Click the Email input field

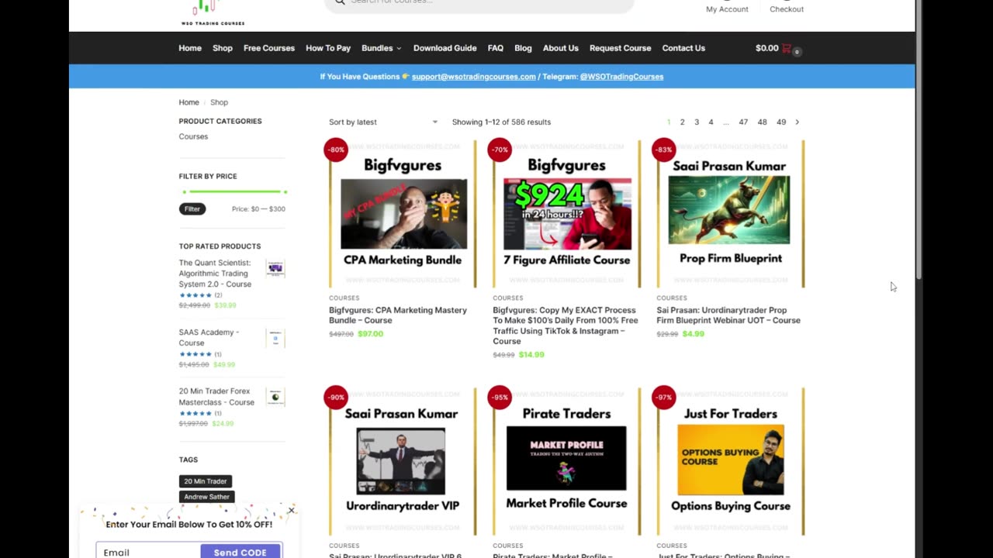coord(148,552)
